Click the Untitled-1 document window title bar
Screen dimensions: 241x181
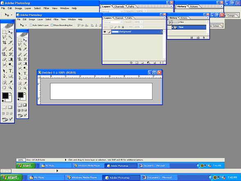click(x=92, y=73)
